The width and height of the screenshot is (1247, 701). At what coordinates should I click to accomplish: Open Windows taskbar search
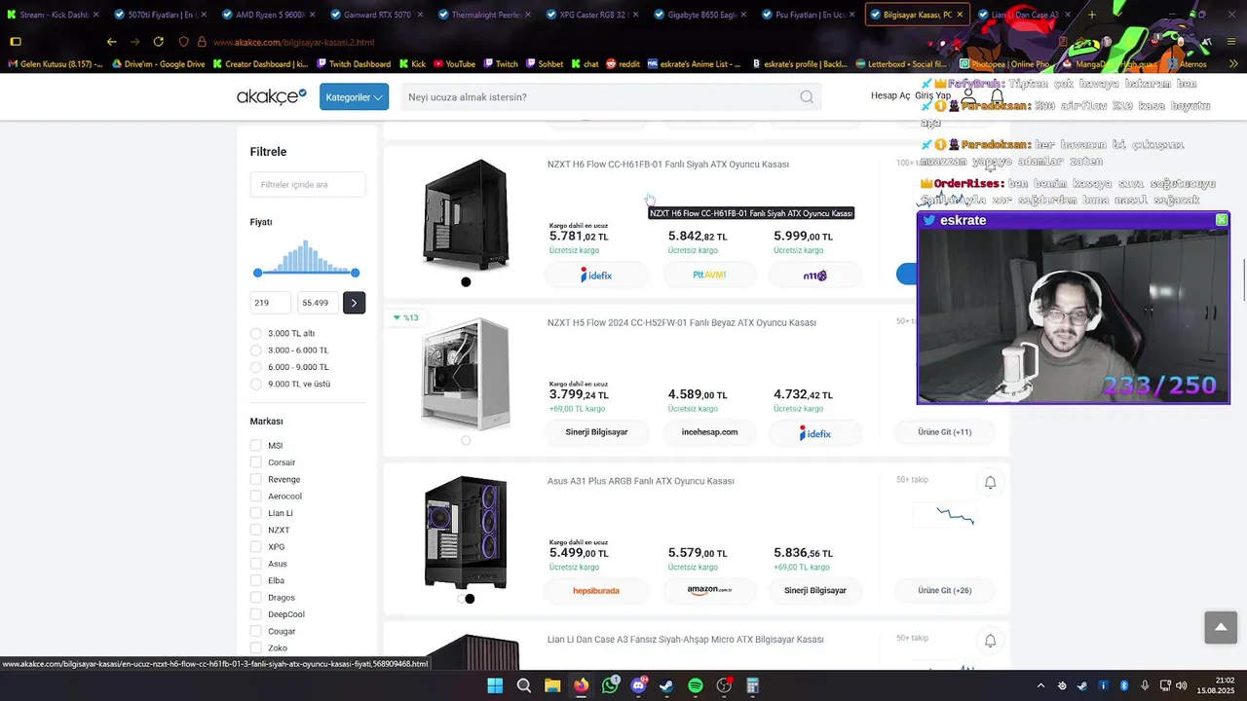point(524,685)
